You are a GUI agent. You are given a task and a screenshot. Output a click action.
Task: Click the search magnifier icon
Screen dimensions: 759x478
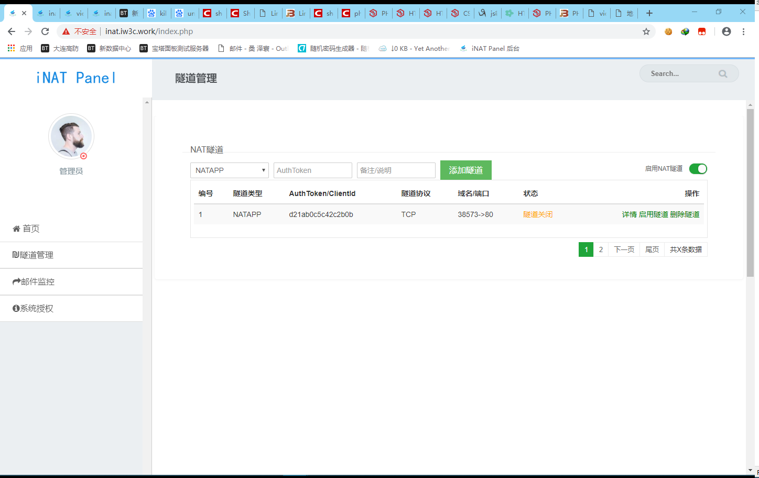[723, 74]
